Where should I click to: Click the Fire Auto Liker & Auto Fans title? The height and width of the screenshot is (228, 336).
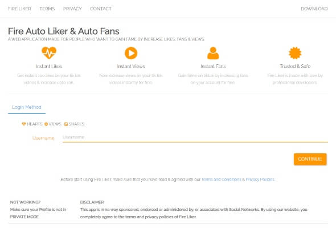click(x=64, y=31)
